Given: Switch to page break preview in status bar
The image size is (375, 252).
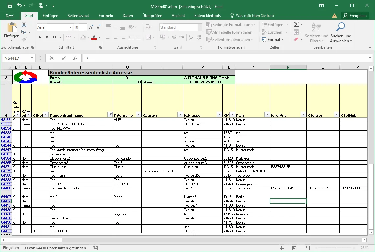Looking at the screenshot, I should pos(307,248).
